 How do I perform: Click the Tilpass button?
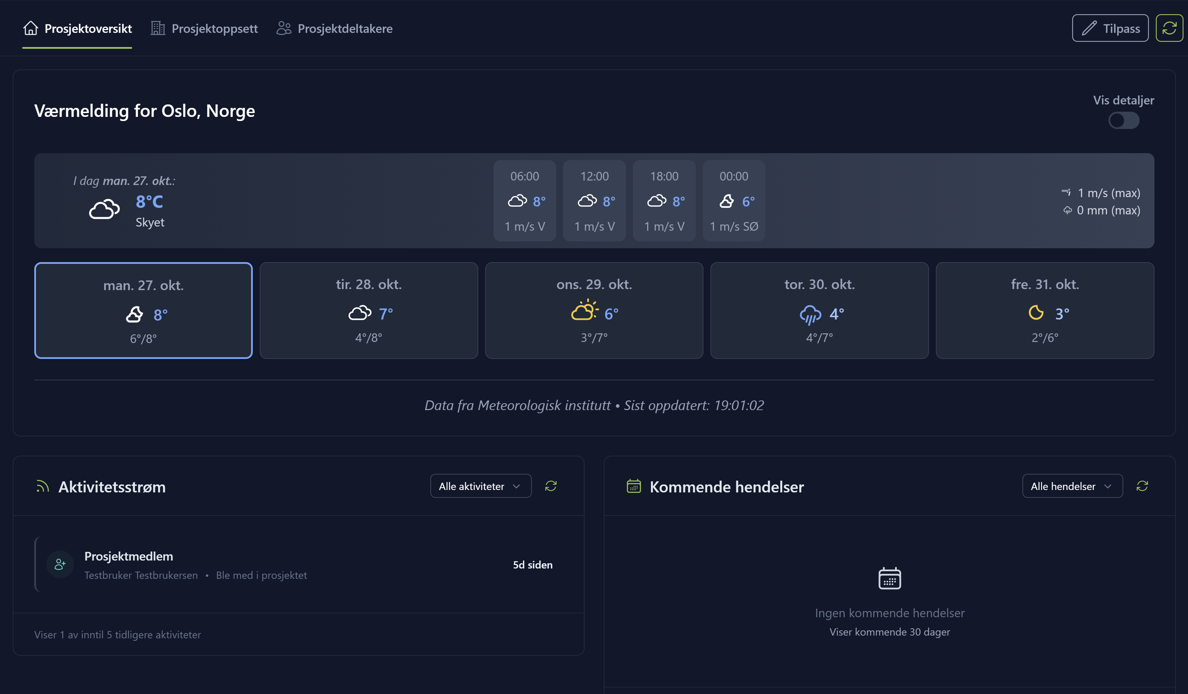[x=1110, y=28]
